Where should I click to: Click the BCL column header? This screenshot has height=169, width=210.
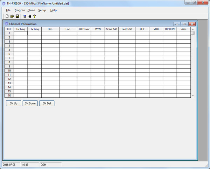pyautogui.click(x=142, y=29)
